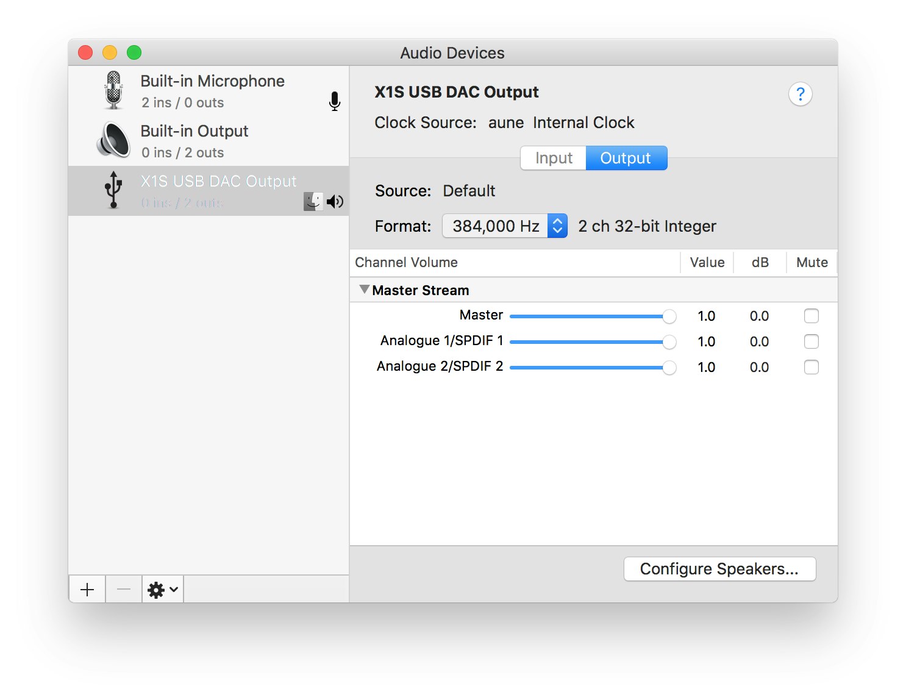Click the Configure Speakers button

(719, 569)
